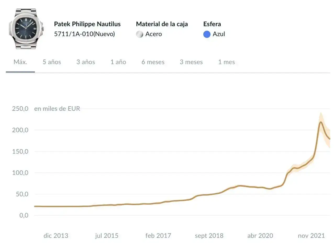
Task: Choose the 1 mes tab
Action: point(226,62)
